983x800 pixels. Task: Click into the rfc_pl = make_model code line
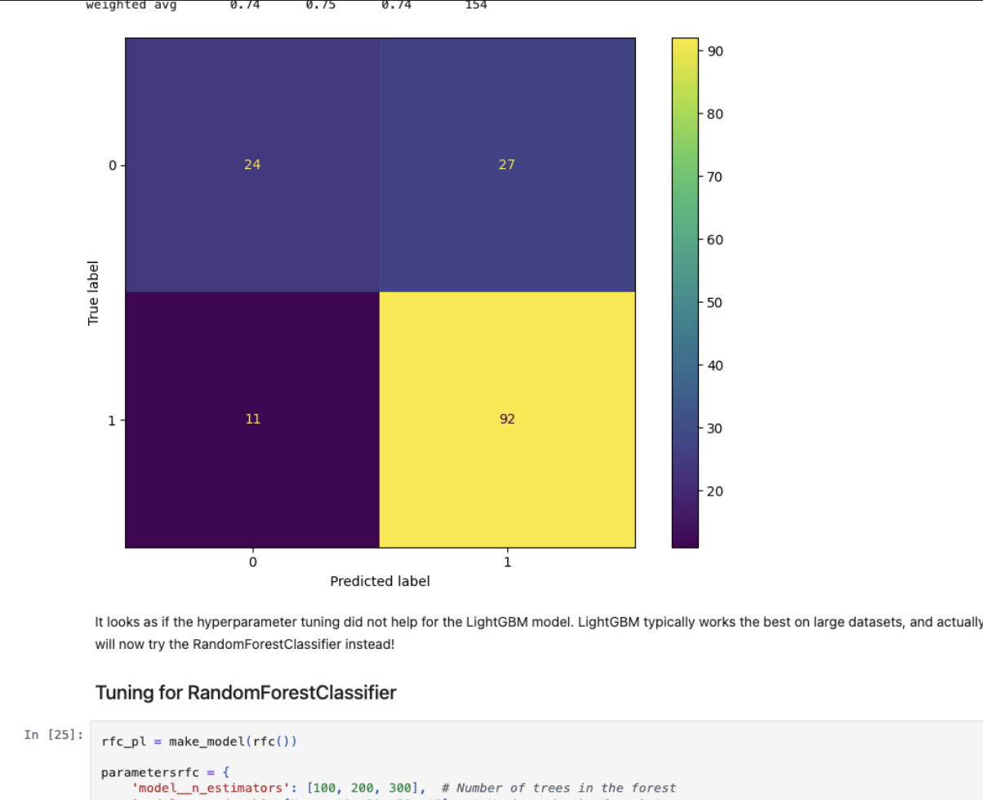[199, 742]
